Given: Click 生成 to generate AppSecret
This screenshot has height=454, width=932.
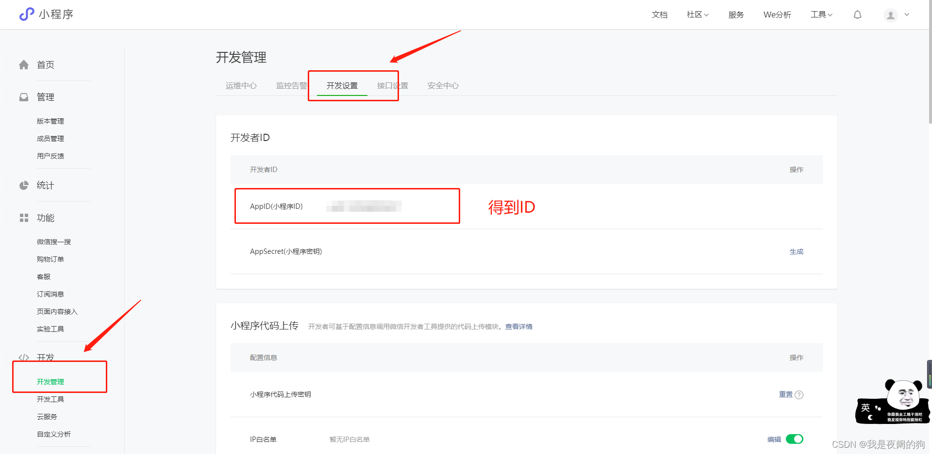Looking at the screenshot, I should click(x=796, y=251).
